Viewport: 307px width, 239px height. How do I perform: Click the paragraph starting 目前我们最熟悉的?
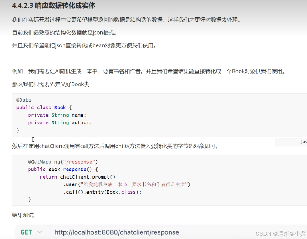click(x=65, y=33)
